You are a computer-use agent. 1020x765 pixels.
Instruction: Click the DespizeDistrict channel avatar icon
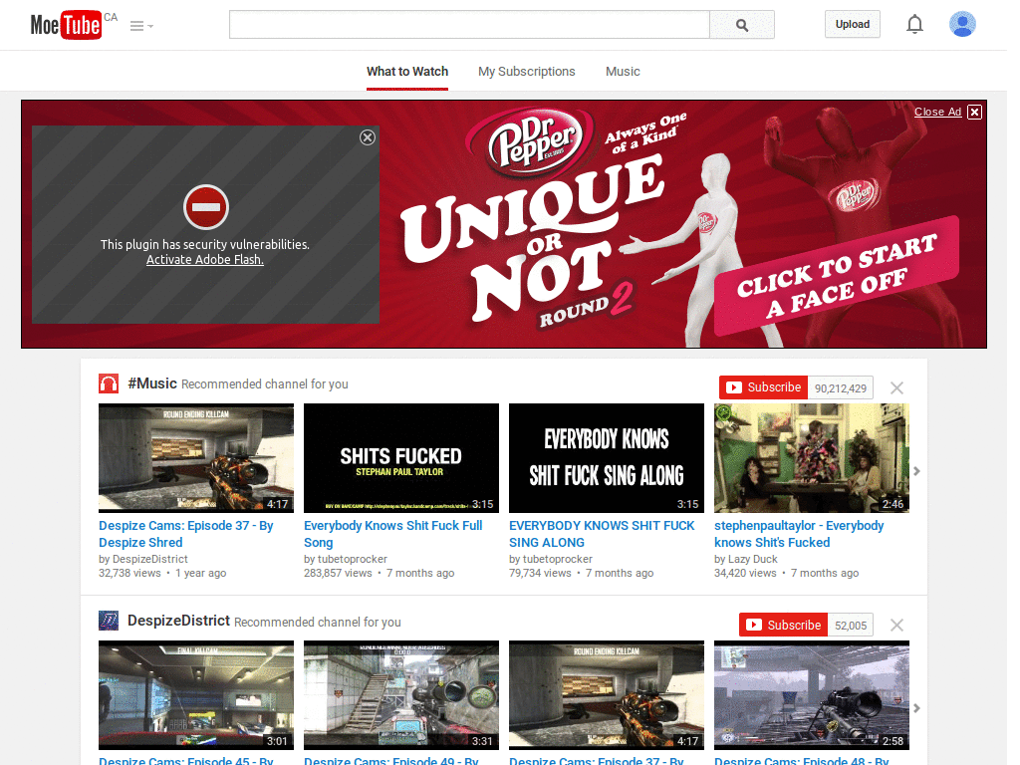pyautogui.click(x=109, y=621)
